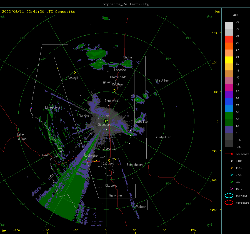
Task: Click the Limestone label
Action: pyautogui.click(x=52, y=107)
